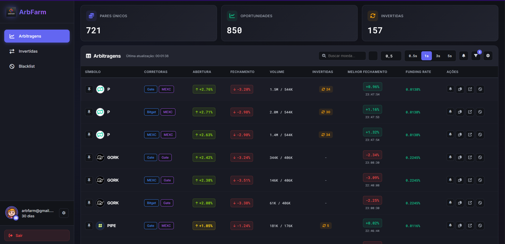Open the Blacklist section
The image size is (505, 244).
point(26,66)
